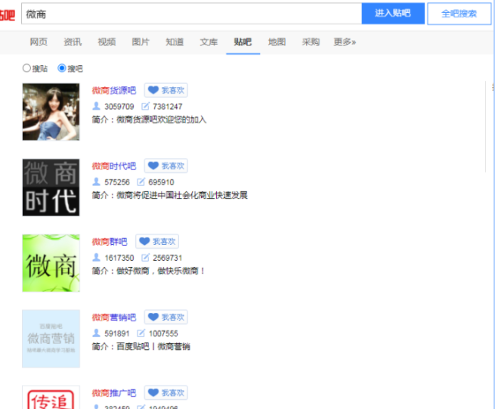Like 微商推广吧 with 我喜欢 button

tap(166, 392)
